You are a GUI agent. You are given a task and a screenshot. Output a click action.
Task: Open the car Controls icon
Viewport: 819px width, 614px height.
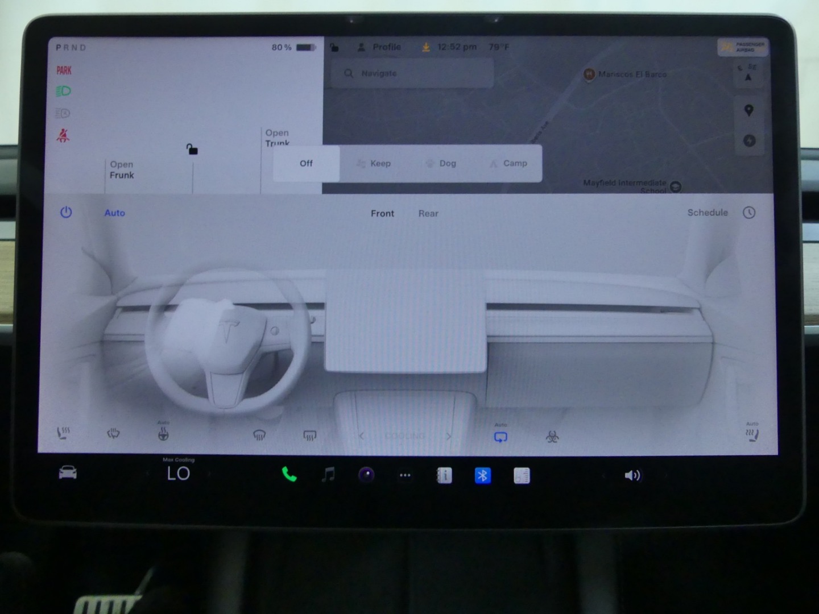(68, 472)
